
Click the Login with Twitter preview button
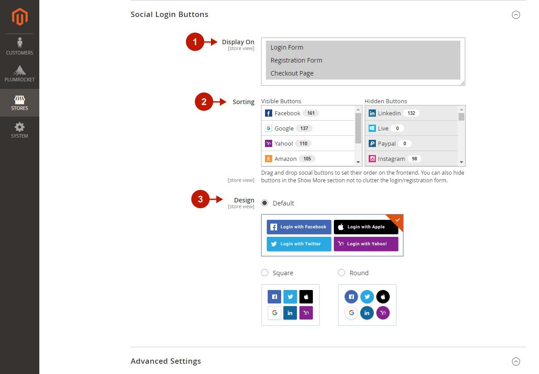coord(299,244)
